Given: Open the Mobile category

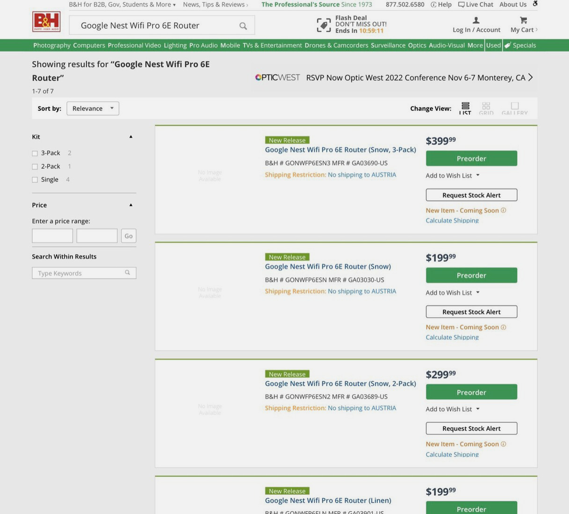Looking at the screenshot, I should coord(230,45).
